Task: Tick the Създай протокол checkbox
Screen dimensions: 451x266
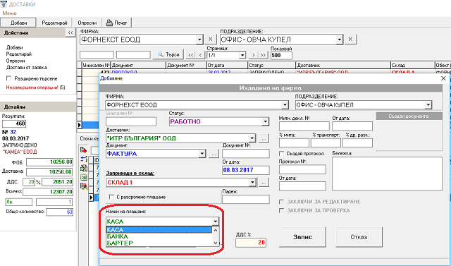Action: (x=282, y=153)
